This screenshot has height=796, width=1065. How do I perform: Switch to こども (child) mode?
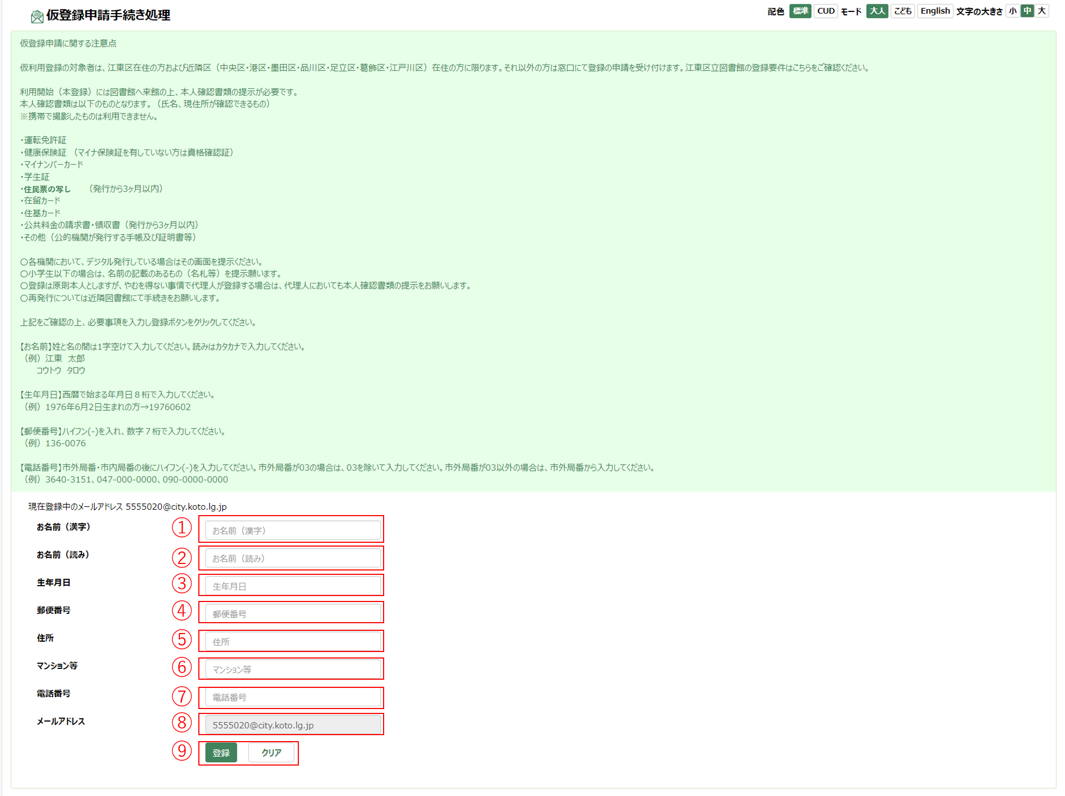[x=903, y=11]
